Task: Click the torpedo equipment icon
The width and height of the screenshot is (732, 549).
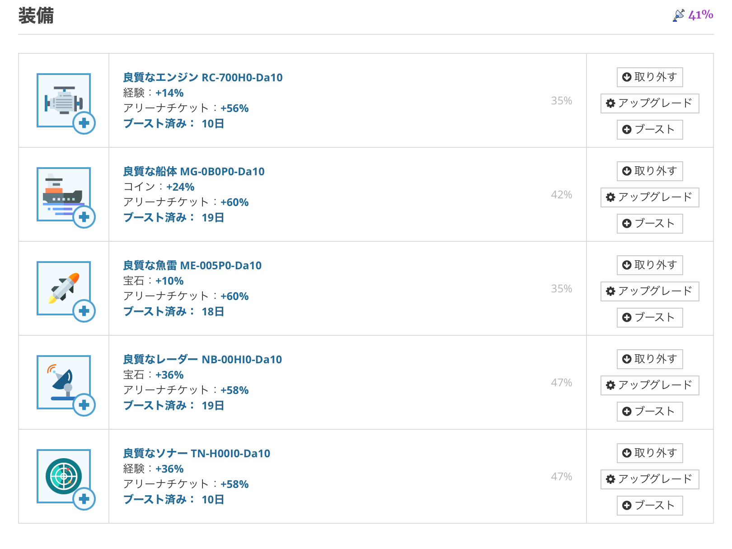Action: click(64, 288)
